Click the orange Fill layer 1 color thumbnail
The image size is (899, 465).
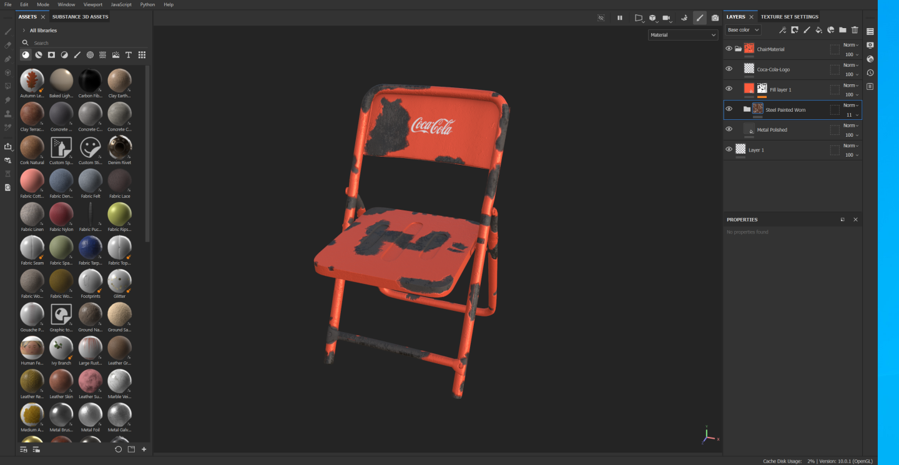point(749,89)
